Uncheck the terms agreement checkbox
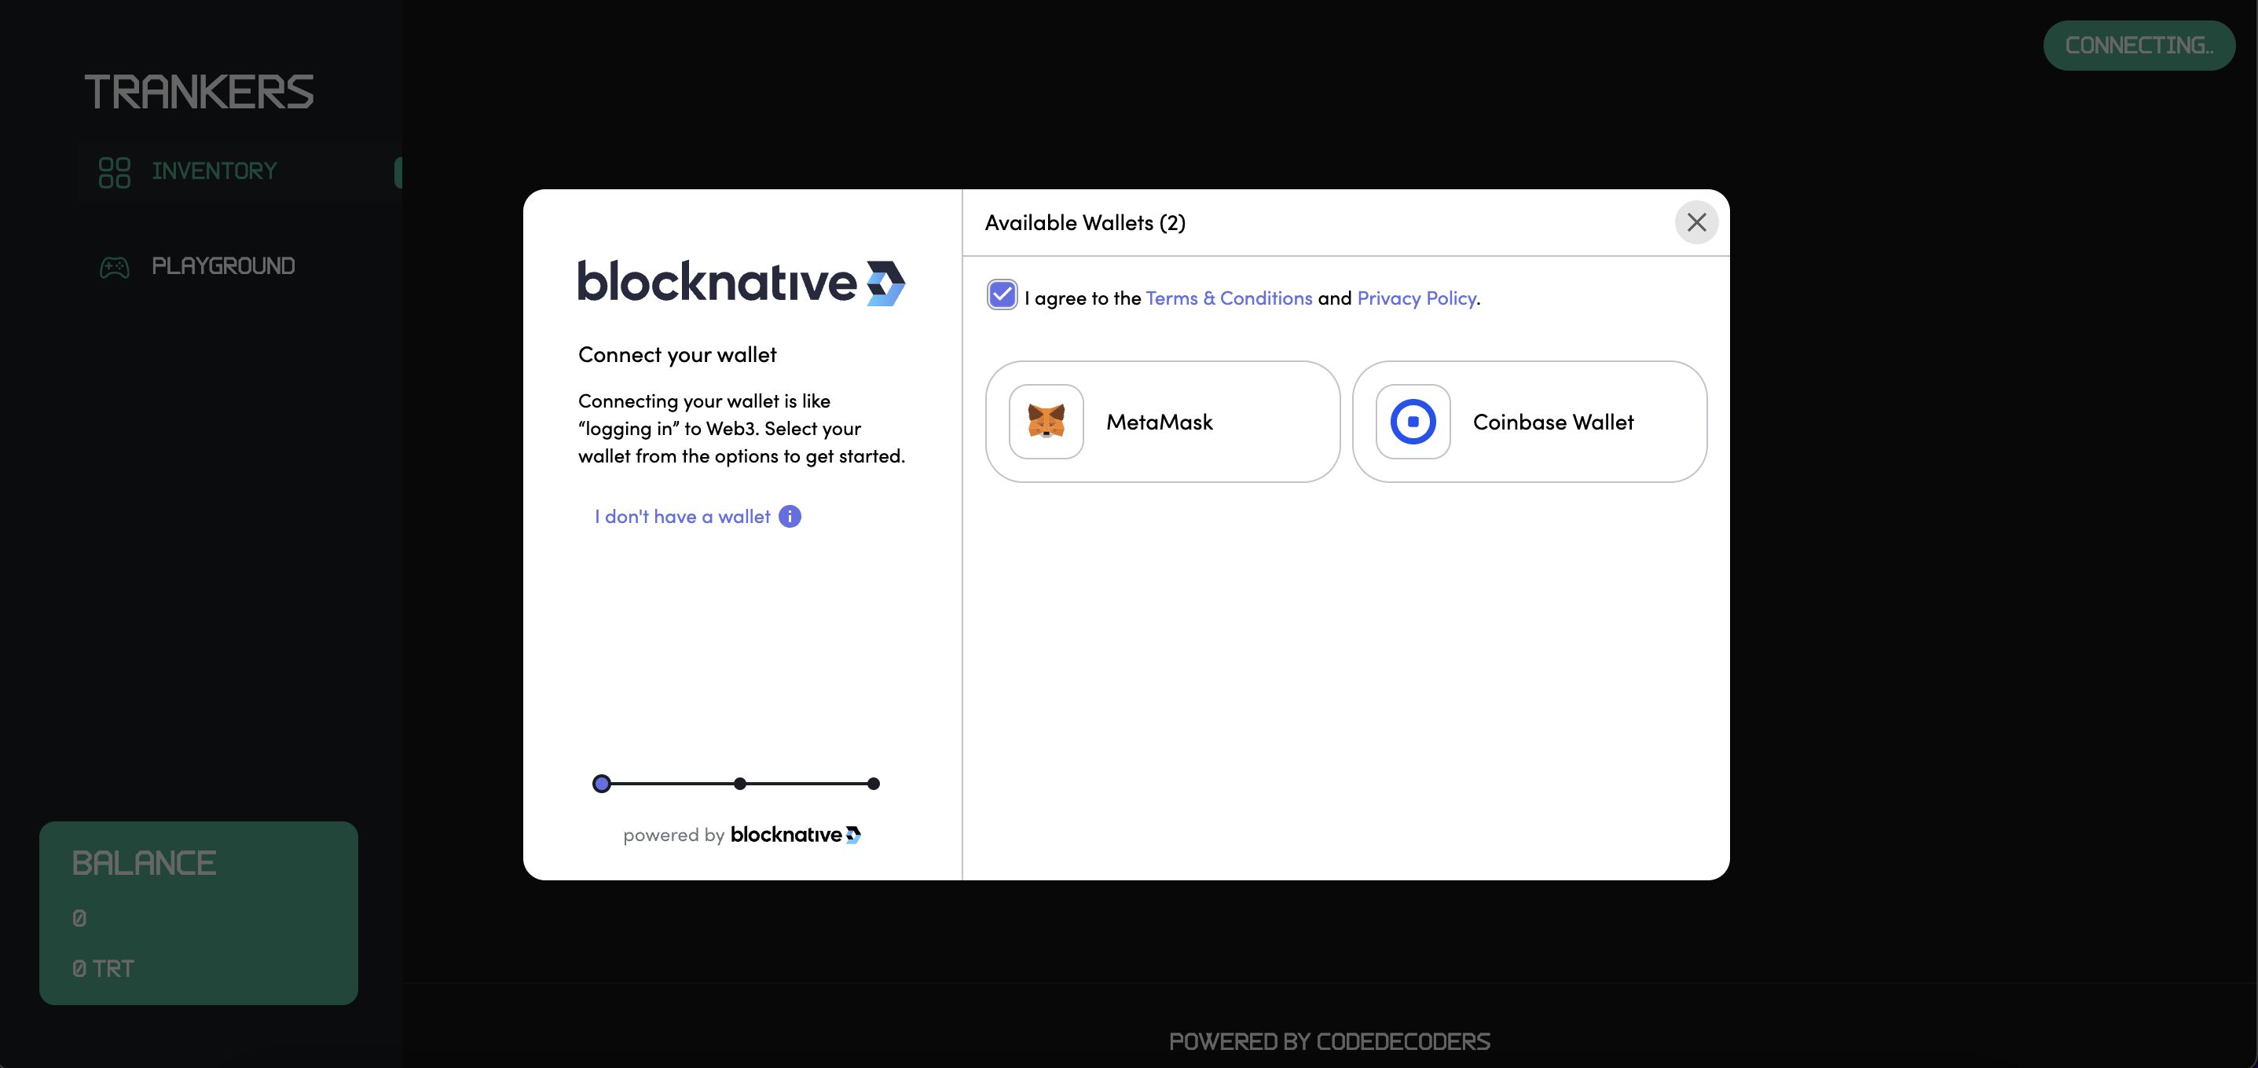This screenshot has height=1068, width=2258. 1001,295
